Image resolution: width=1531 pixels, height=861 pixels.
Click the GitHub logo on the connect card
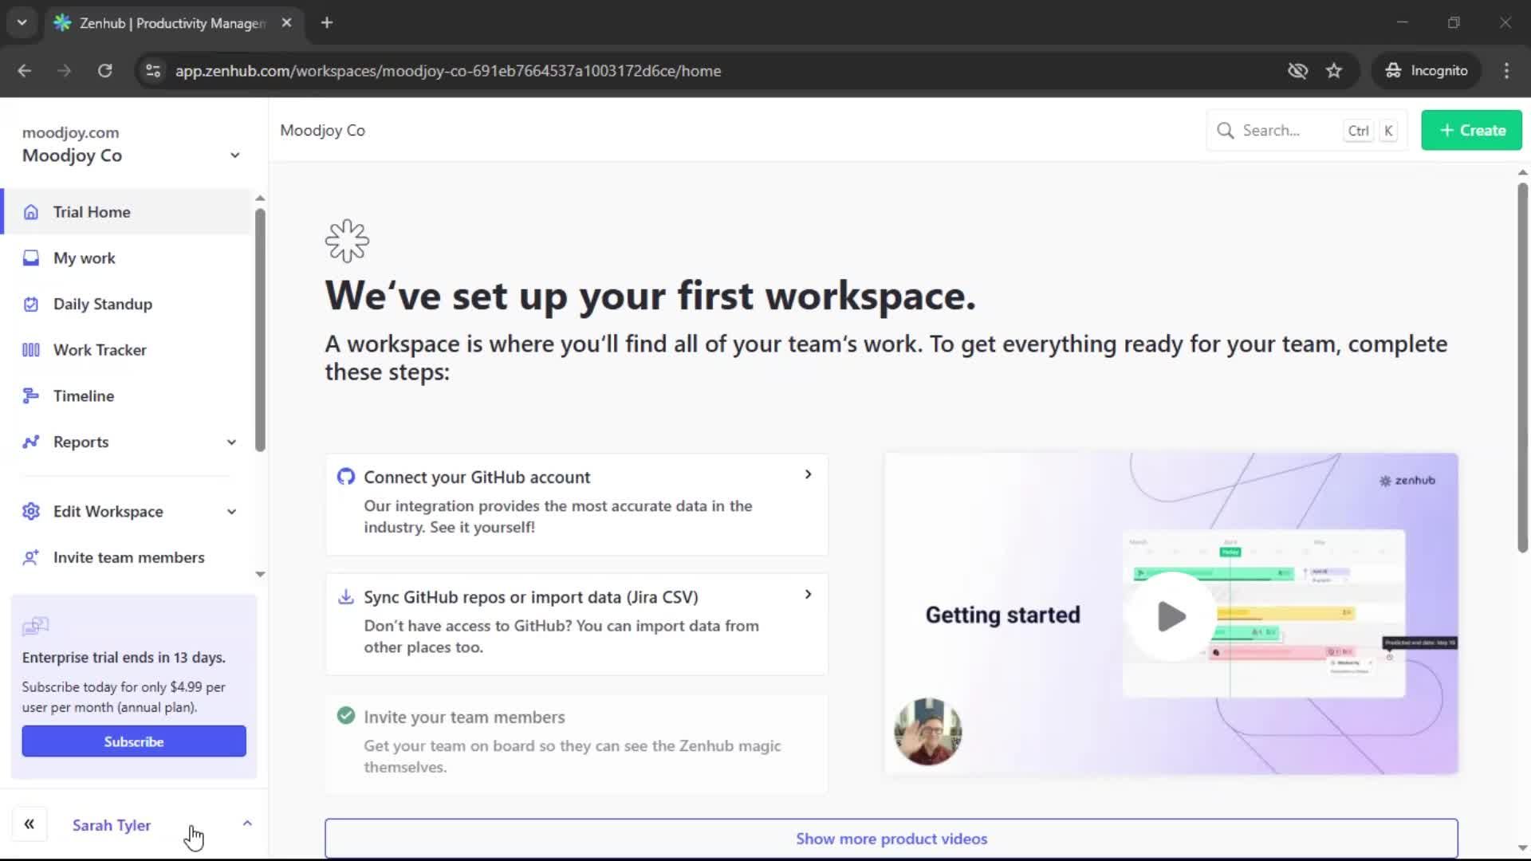346,476
